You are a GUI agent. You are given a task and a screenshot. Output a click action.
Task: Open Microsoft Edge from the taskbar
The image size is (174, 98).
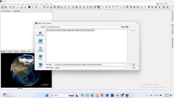(x=92, y=95)
